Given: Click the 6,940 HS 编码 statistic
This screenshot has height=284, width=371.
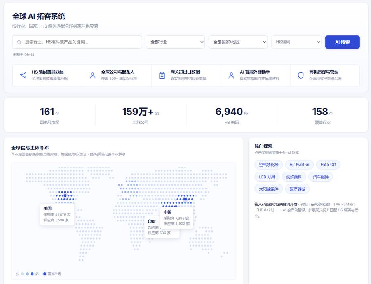Looking at the screenshot, I should point(232,115).
